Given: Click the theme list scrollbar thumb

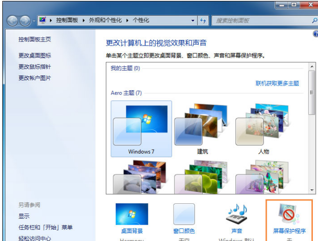Looking at the screenshot, I should 312,93.
